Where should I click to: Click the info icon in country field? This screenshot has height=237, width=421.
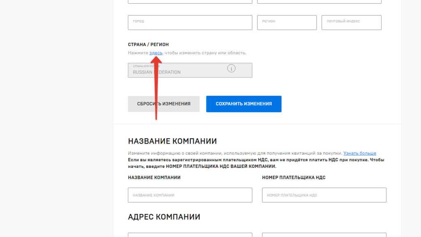(231, 69)
